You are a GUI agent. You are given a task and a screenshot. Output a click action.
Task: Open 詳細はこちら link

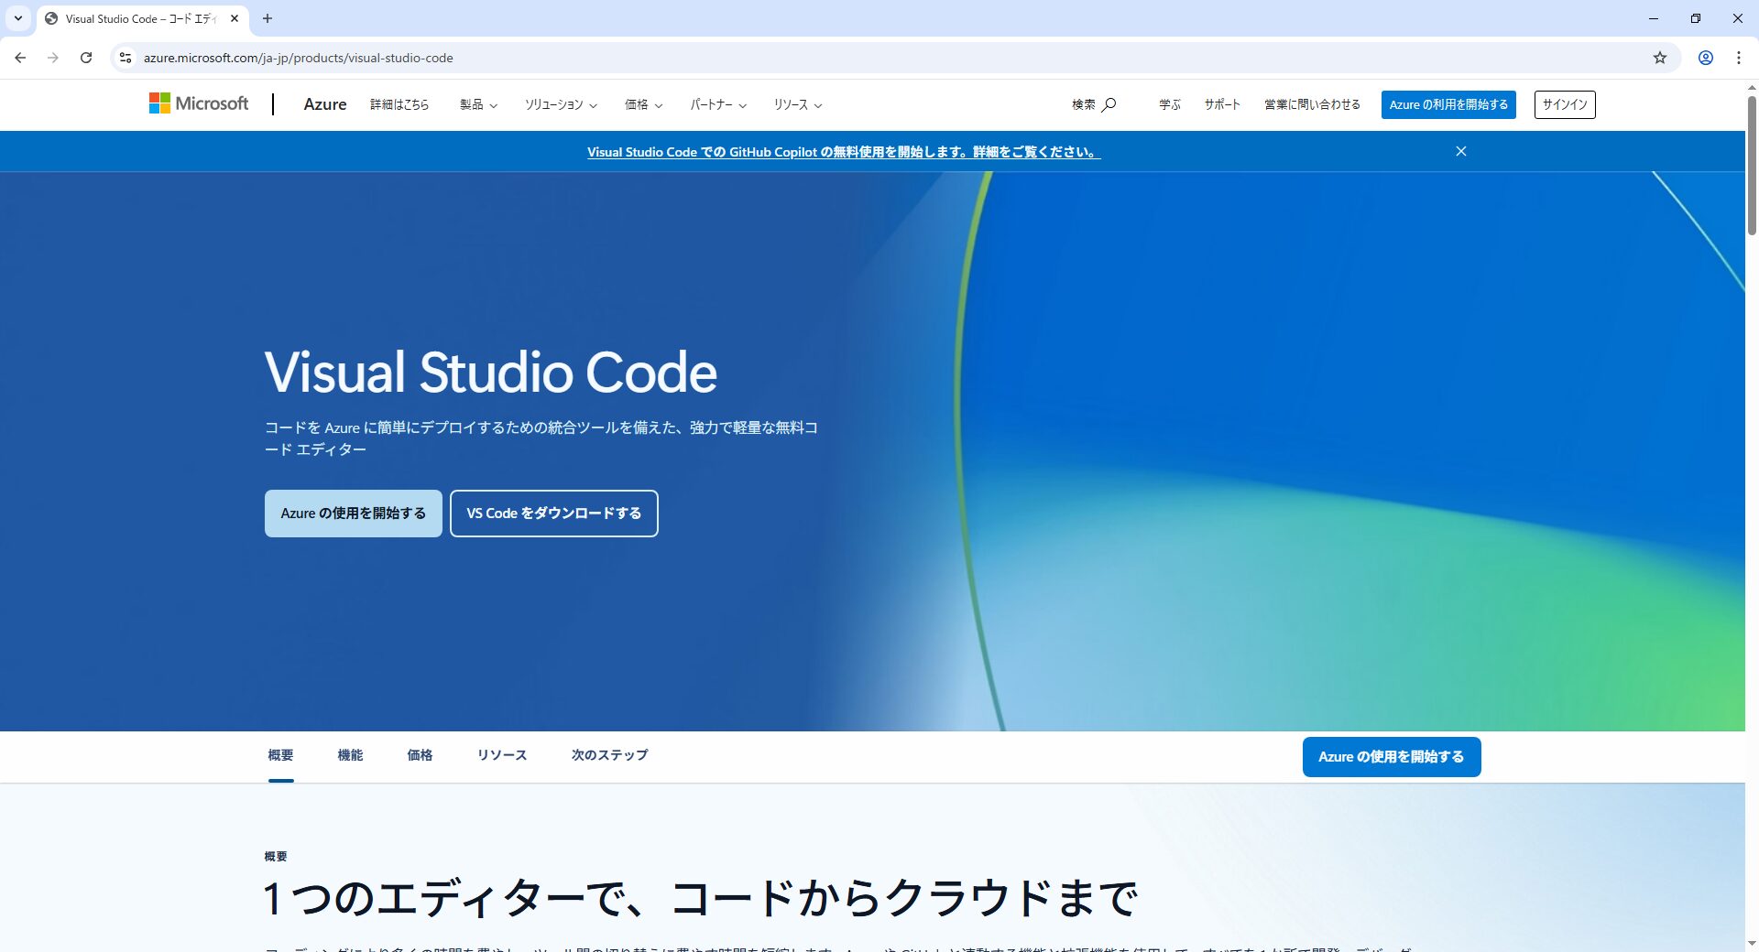point(399,104)
